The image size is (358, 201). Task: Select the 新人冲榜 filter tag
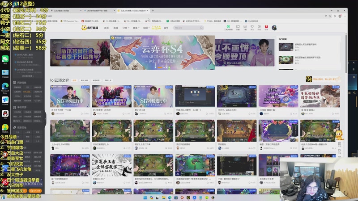84,80
